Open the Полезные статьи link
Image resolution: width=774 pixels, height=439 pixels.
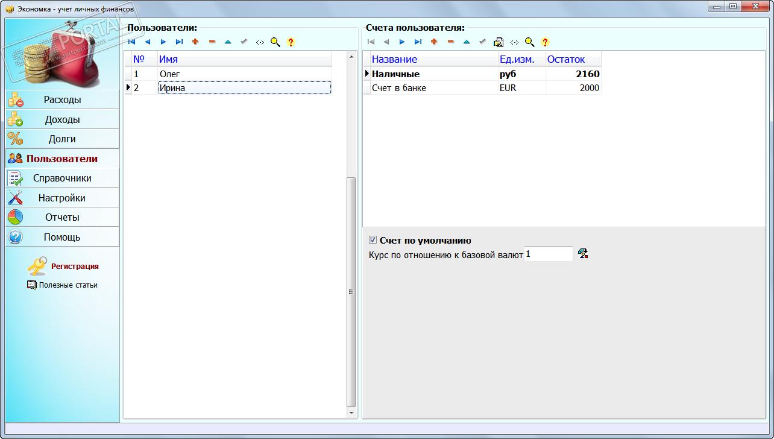(68, 285)
